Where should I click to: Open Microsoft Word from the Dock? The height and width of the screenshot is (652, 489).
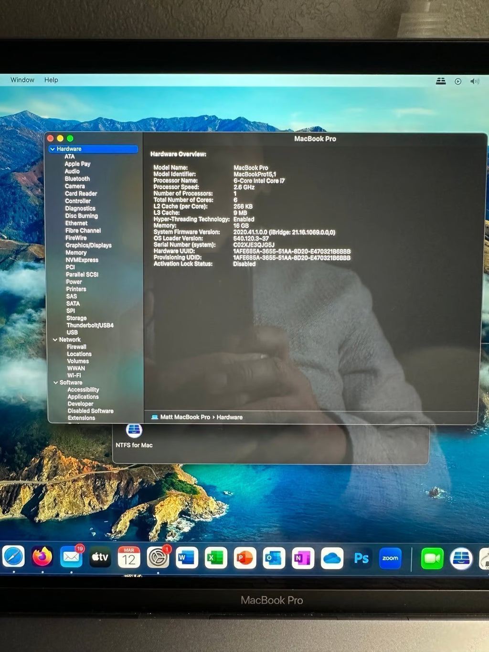pos(186,558)
